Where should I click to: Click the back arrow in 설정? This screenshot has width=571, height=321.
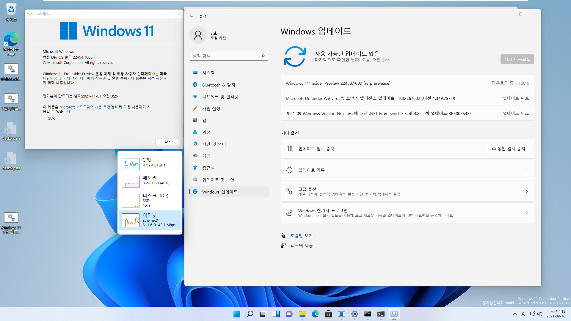(192, 16)
